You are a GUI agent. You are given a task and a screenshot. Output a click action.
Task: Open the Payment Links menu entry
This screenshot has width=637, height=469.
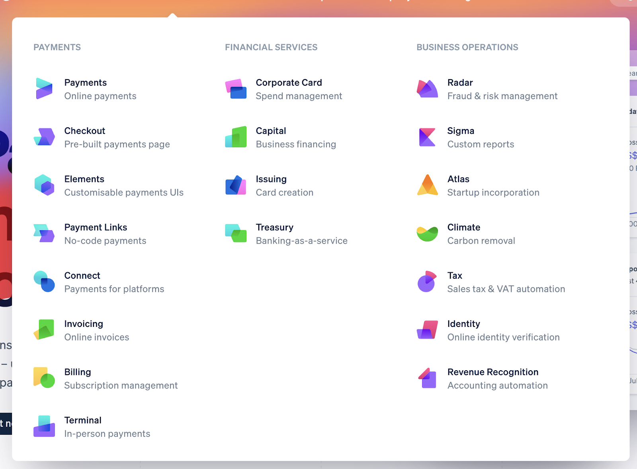click(x=96, y=227)
